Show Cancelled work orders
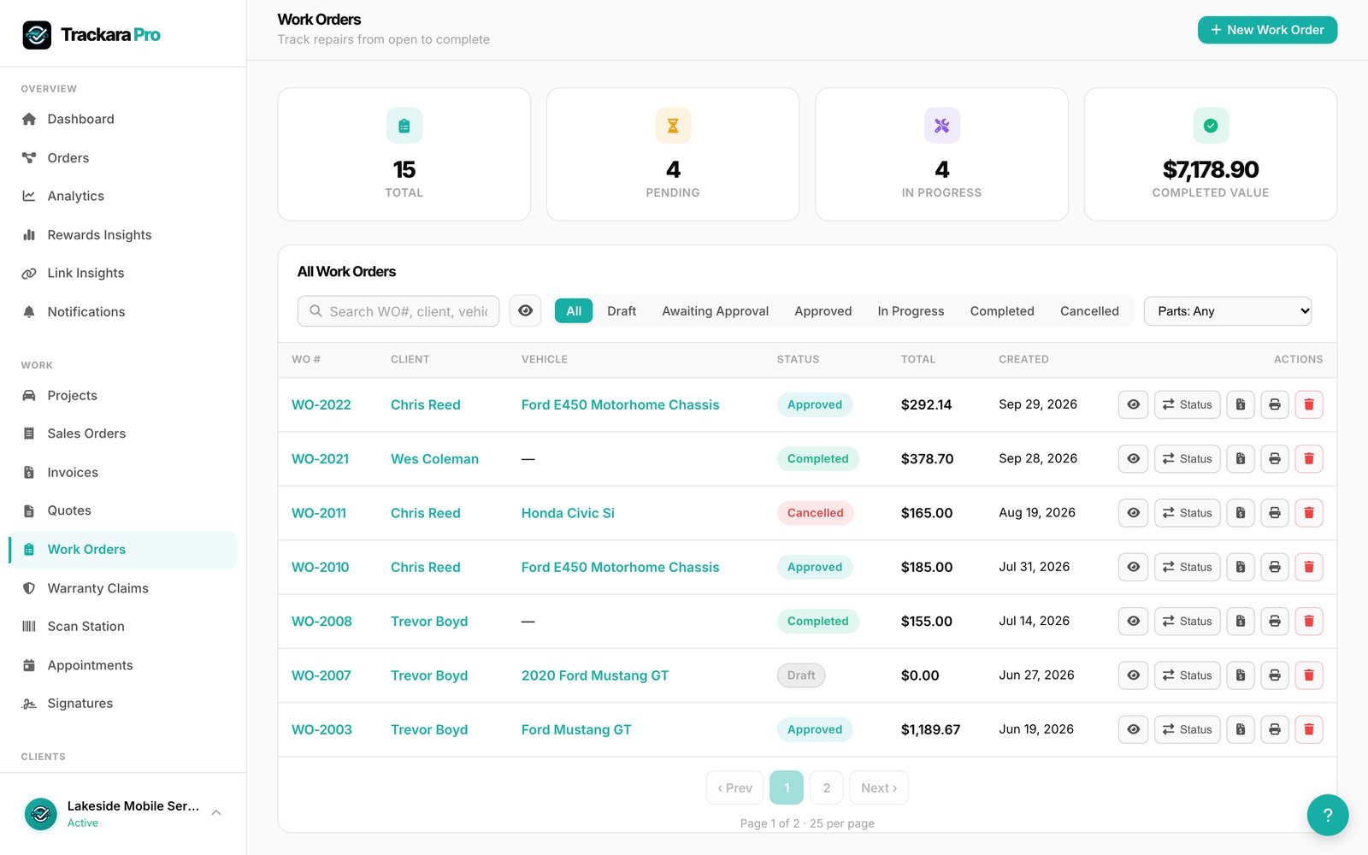 click(x=1089, y=311)
